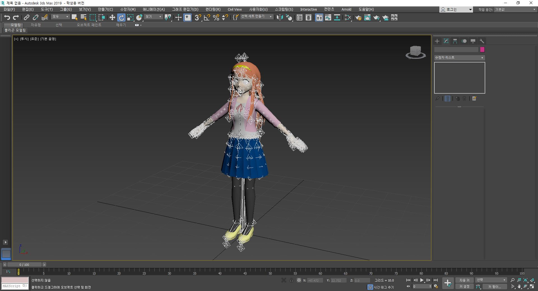
Task: Open the Mirror tool
Action: tap(279, 18)
